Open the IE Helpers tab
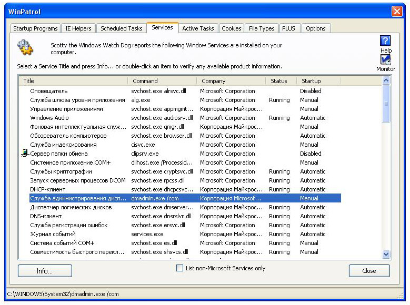 tap(78, 28)
